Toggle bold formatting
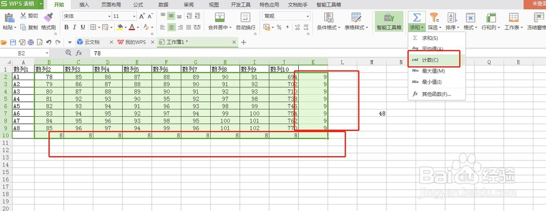The image size is (546, 211). point(66,27)
